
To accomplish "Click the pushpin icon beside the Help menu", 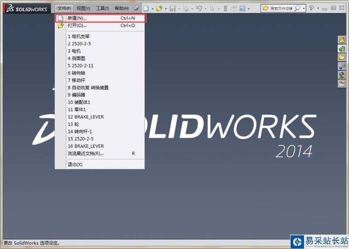I will point(136,8).
